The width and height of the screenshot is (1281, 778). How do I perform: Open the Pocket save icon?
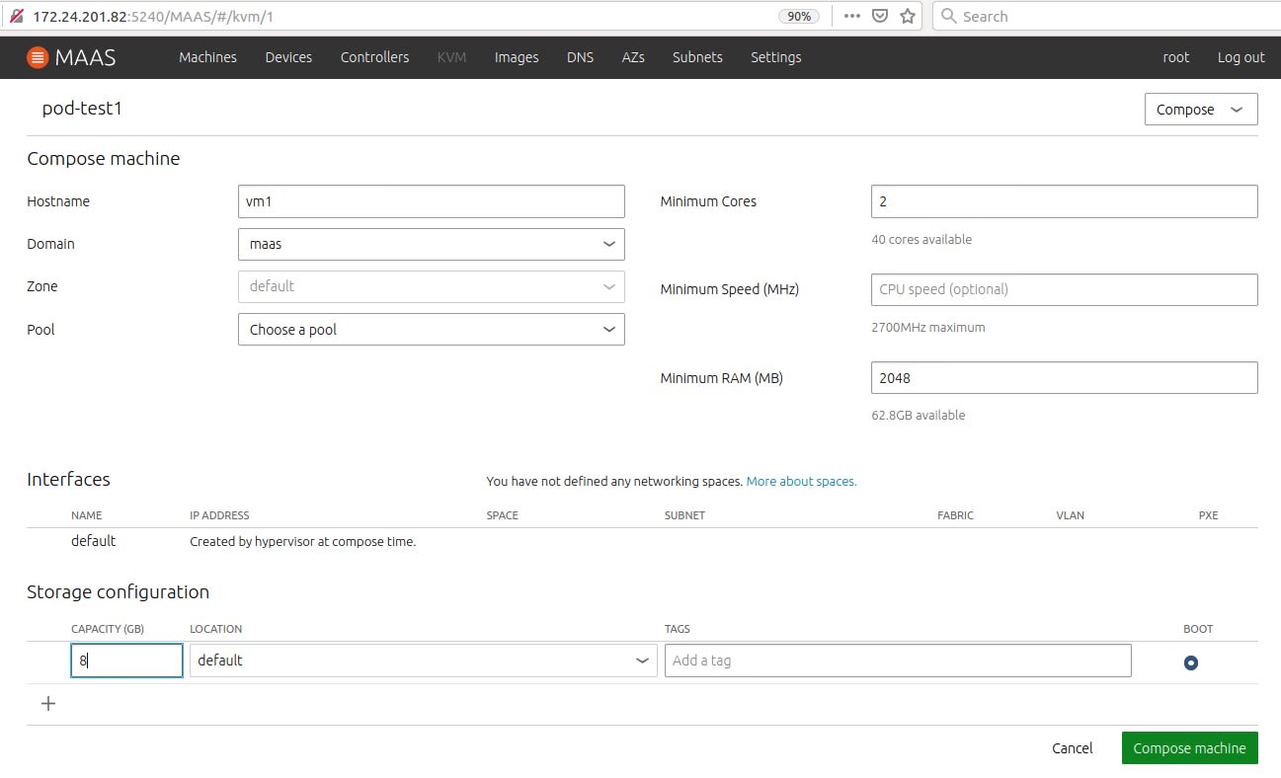[x=880, y=16]
